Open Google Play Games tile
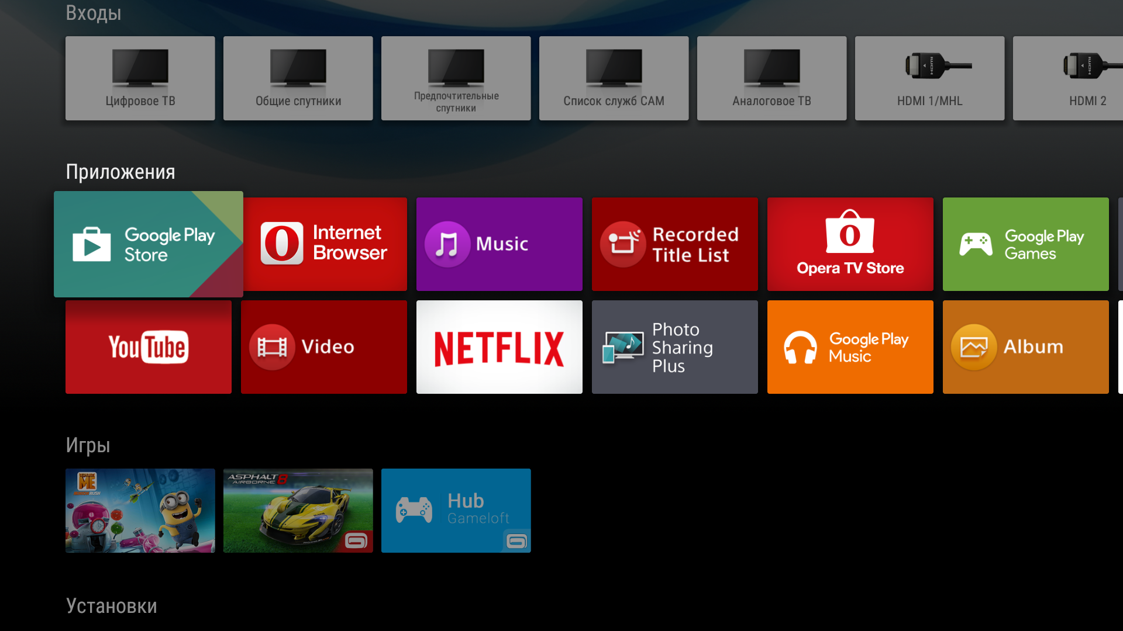This screenshot has width=1123, height=631. click(x=1026, y=244)
